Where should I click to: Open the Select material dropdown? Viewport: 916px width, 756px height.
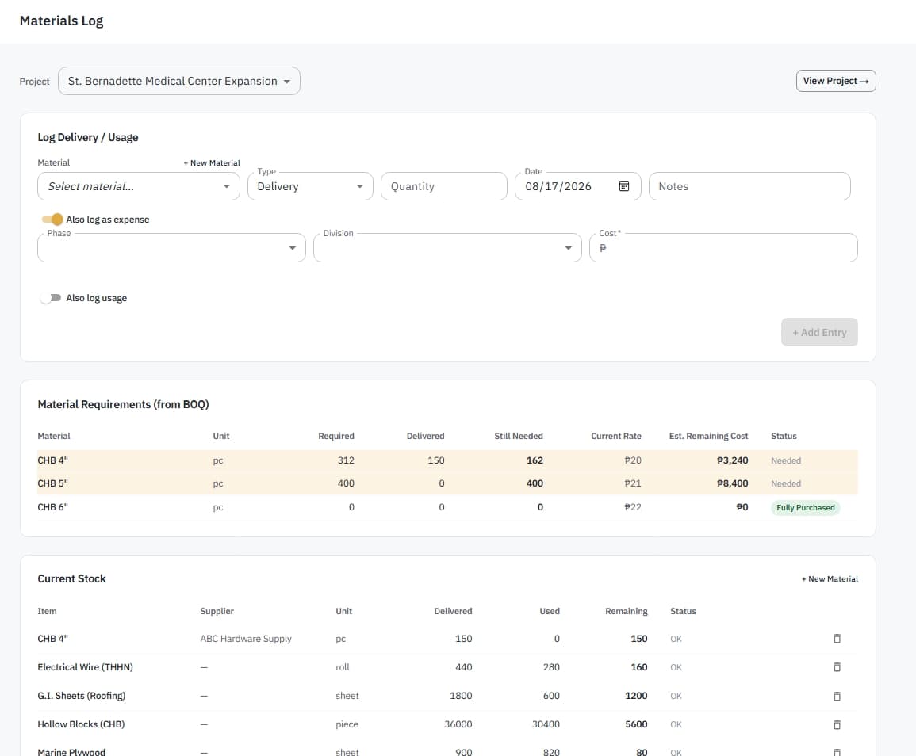[x=139, y=186]
